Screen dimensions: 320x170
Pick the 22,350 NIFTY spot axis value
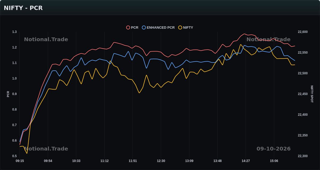point(303,135)
